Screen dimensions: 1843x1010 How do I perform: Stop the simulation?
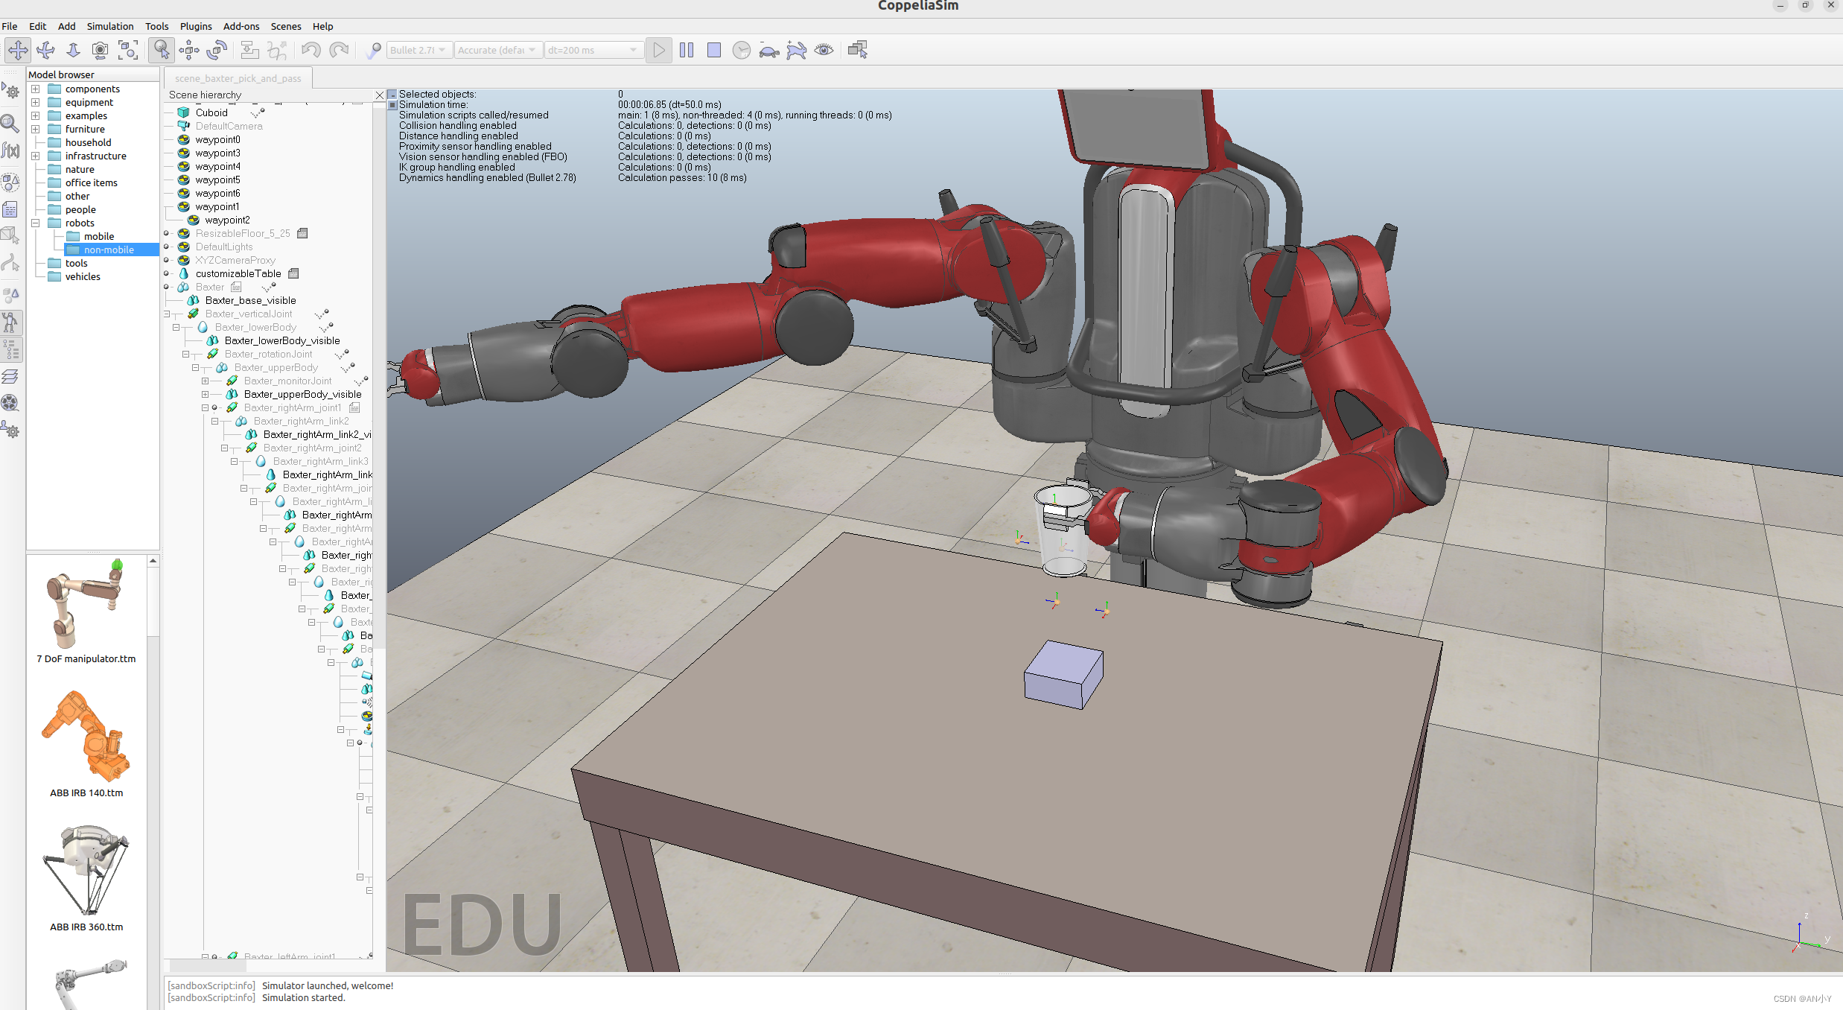[713, 50]
